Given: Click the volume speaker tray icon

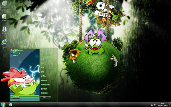Looking at the screenshot, I should [155, 105].
